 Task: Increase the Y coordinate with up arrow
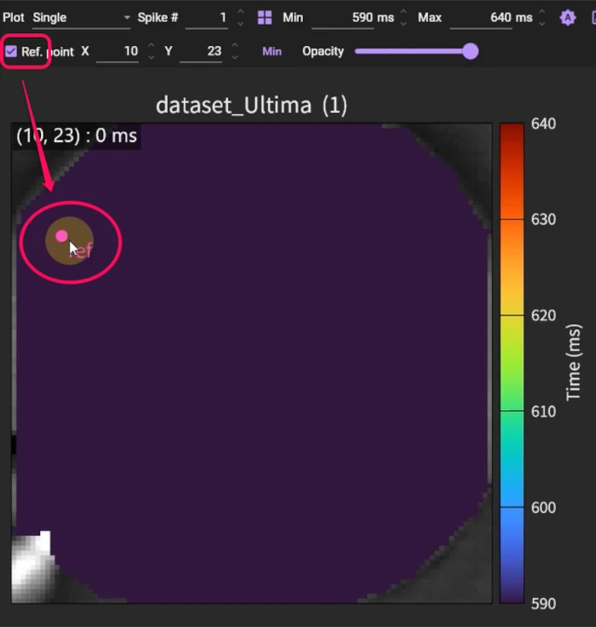pos(235,46)
